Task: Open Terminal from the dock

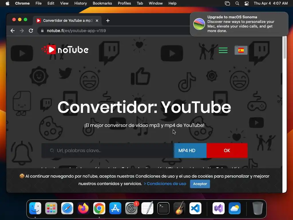Action: pyautogui.click(x=163, y=208)
